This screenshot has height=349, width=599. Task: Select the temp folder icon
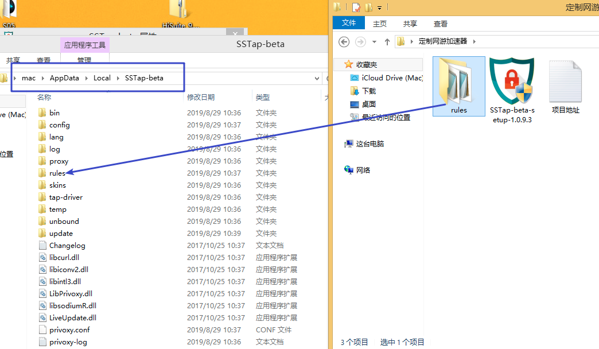(42, 209)
